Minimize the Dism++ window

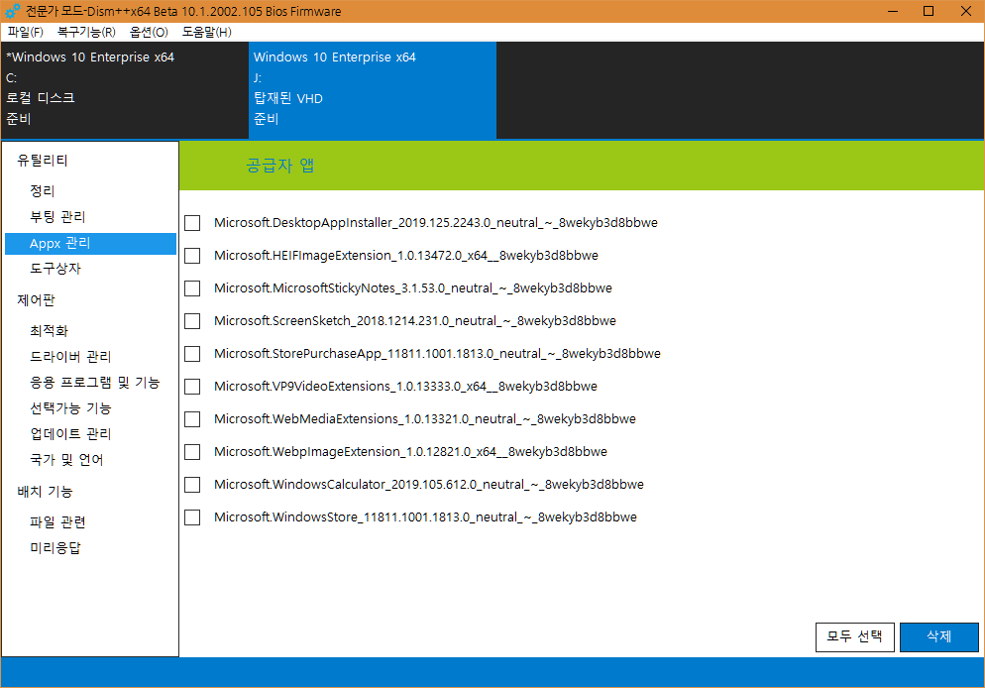(x=893, y=11)
